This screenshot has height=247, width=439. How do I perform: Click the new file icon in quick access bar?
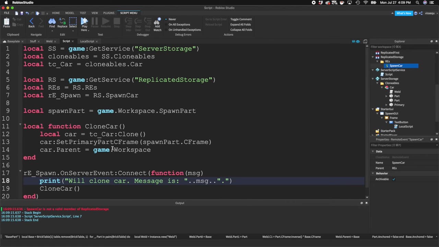16,13
